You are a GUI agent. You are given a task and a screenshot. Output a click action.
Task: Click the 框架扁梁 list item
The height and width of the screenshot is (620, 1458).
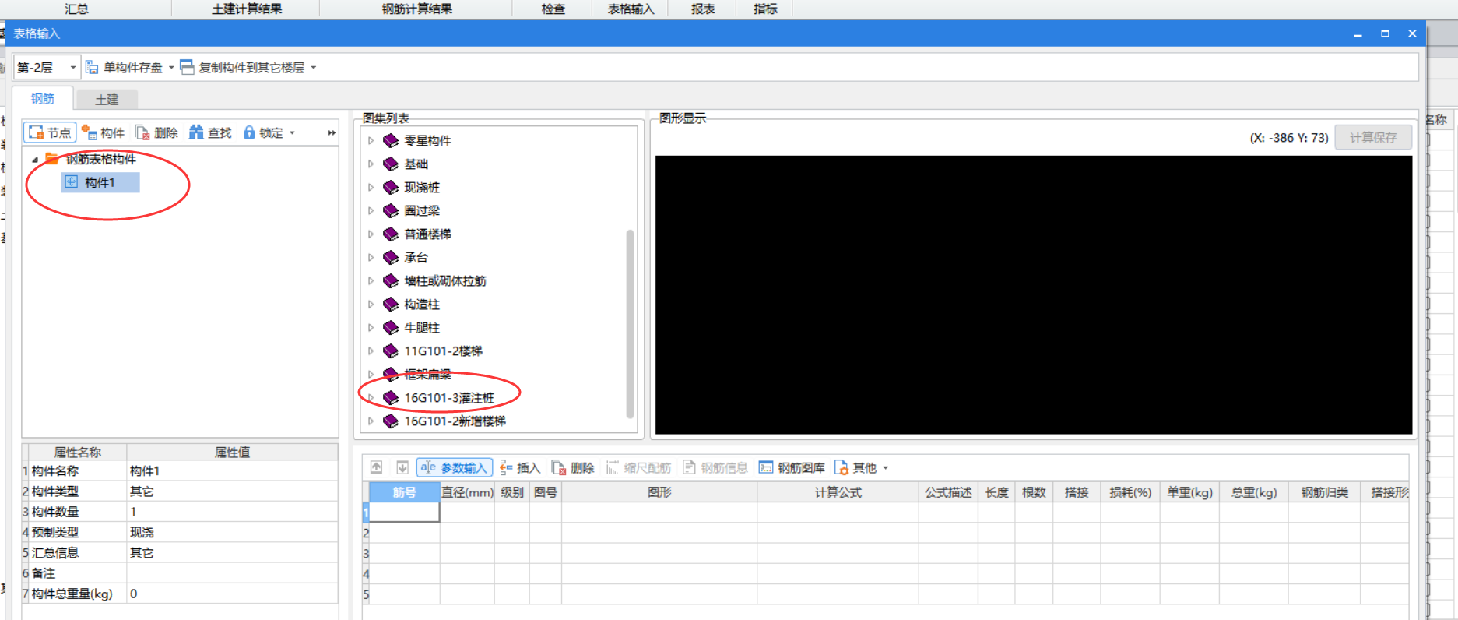(427, 375)
